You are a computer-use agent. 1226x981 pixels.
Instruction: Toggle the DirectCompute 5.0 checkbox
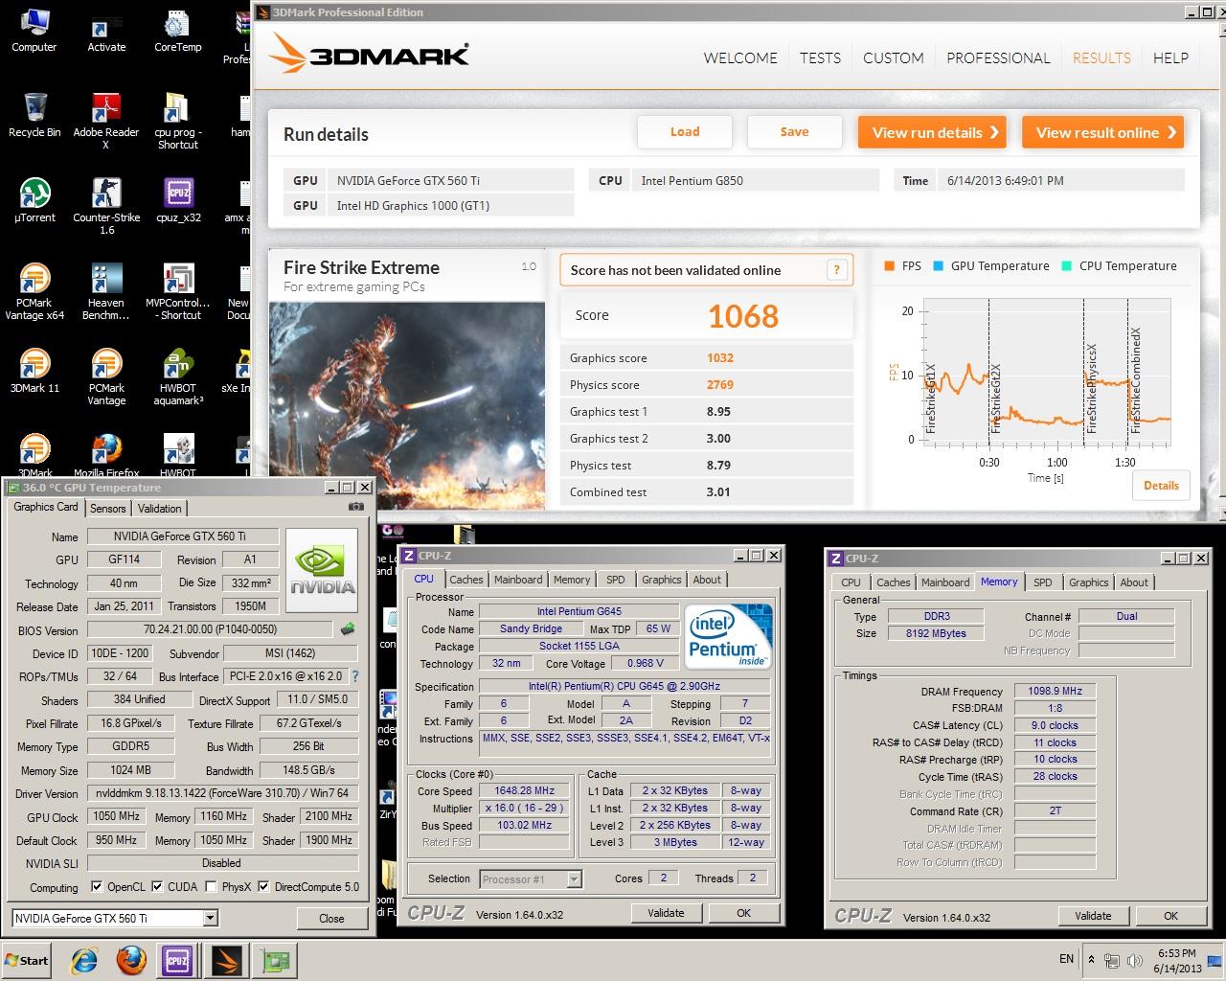tap(263, 886)
